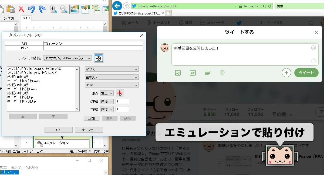Click the コメント field in properties

93,48
